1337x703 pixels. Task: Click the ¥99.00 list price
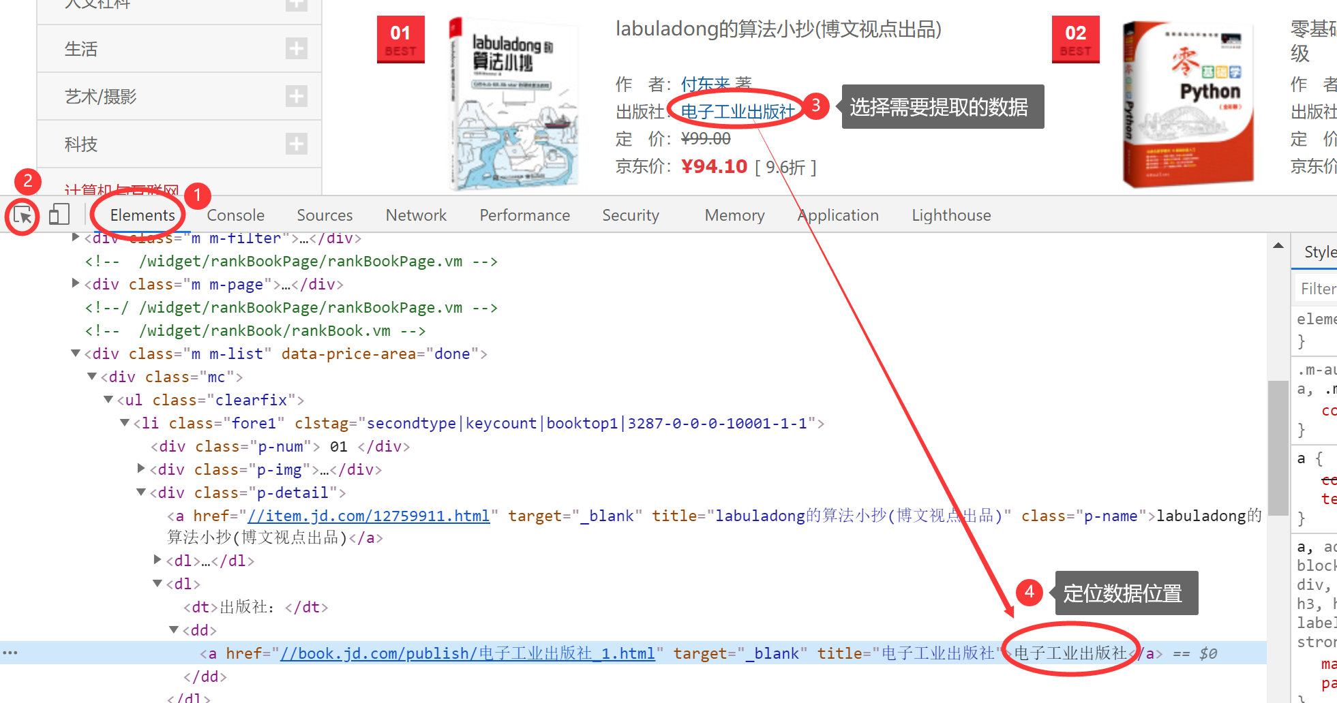point(706,139)
